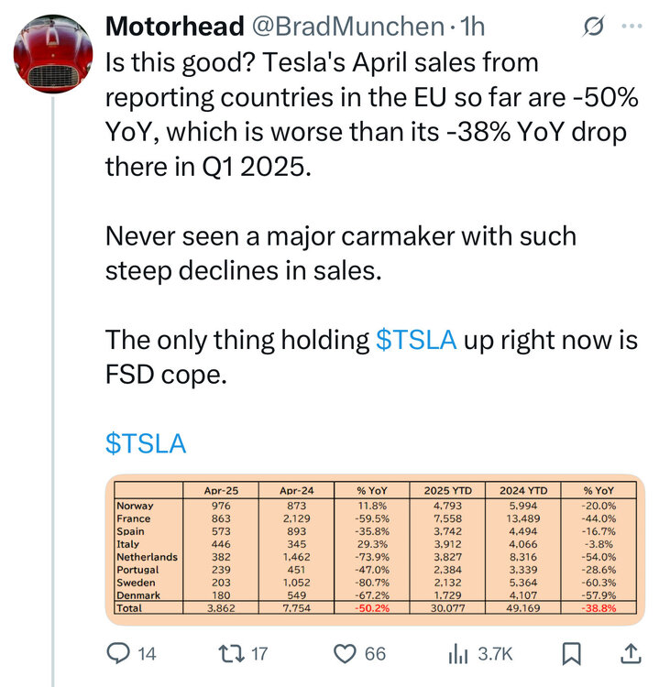
Task: Click the share upload arrow icon
Action: [631, 653]
